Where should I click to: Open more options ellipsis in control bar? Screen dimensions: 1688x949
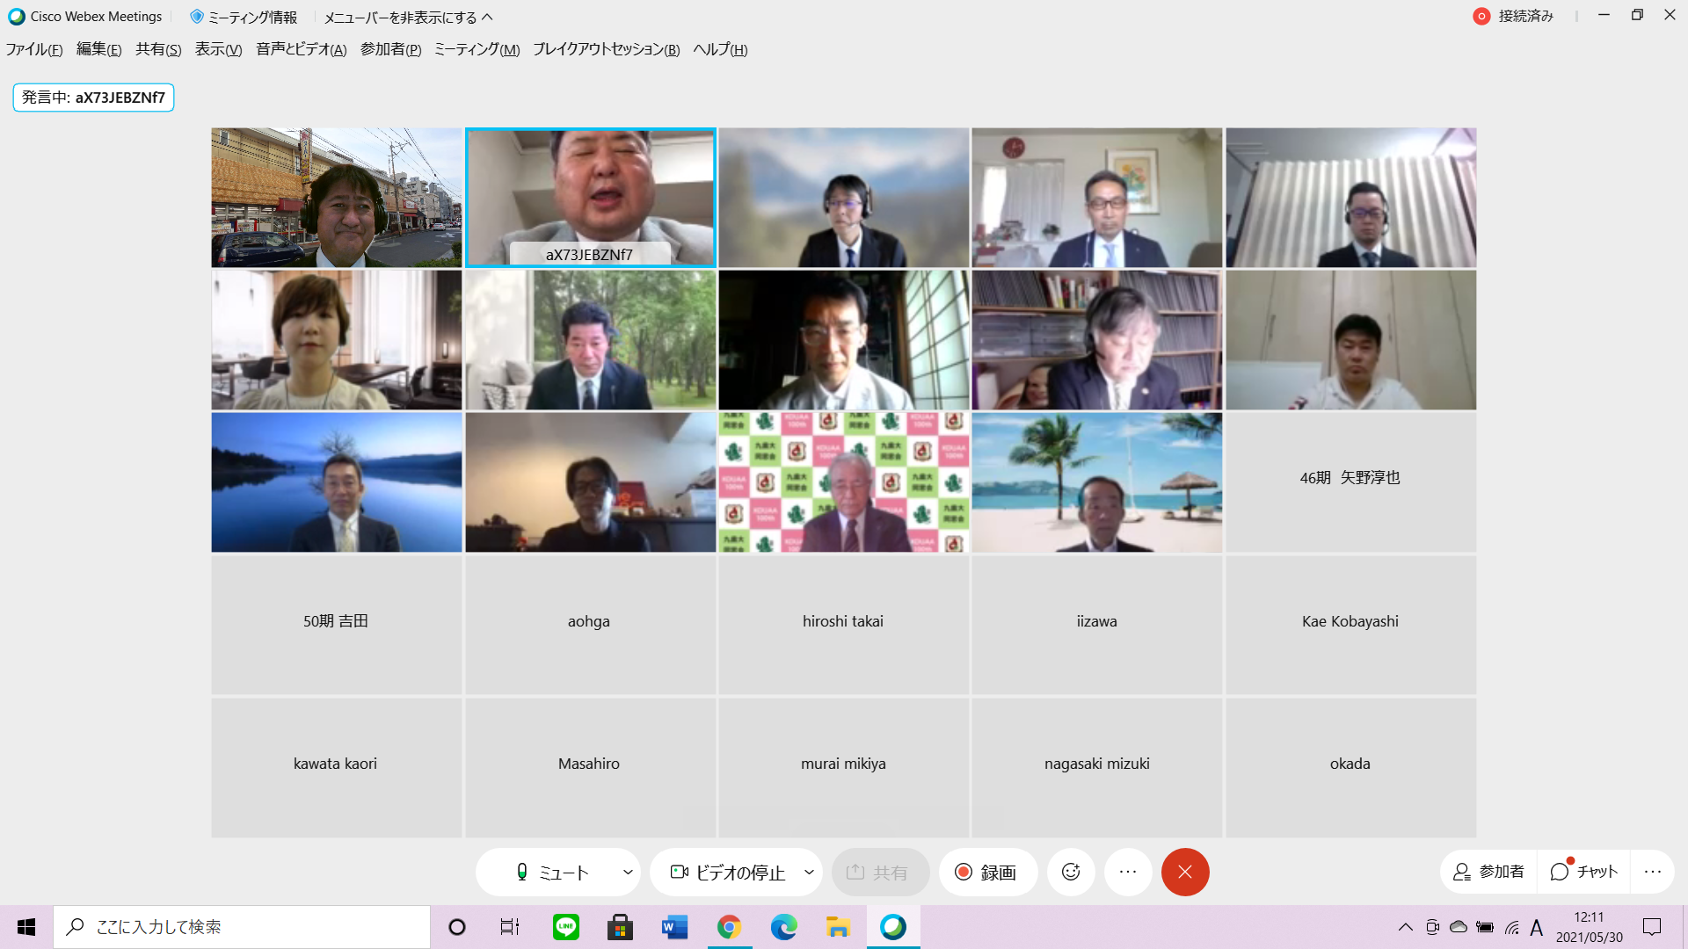point(1128,872)
